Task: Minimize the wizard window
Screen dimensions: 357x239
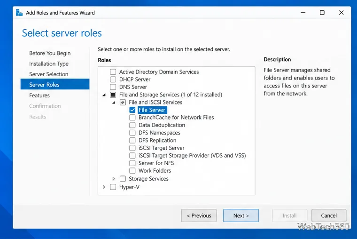Action: pyautogui.click(x=303, y=13)
